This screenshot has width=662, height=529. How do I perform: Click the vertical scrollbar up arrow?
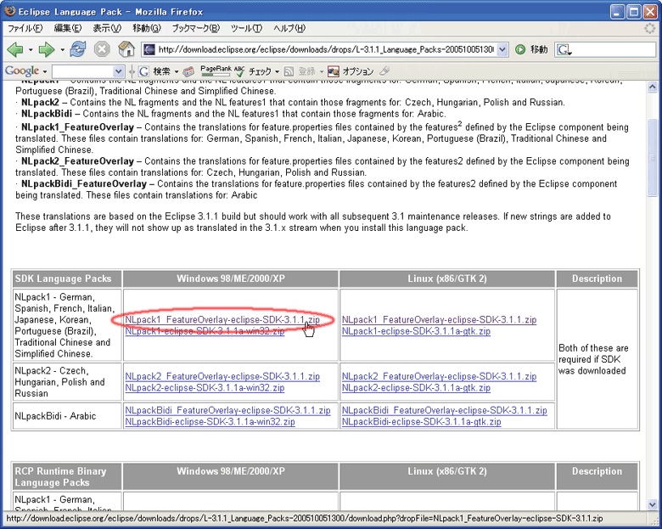pos(652,87)
